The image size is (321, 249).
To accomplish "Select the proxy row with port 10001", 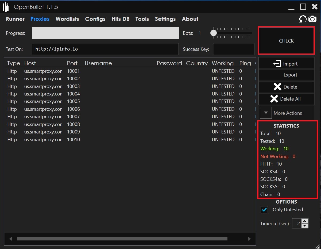I will point(130,71).
